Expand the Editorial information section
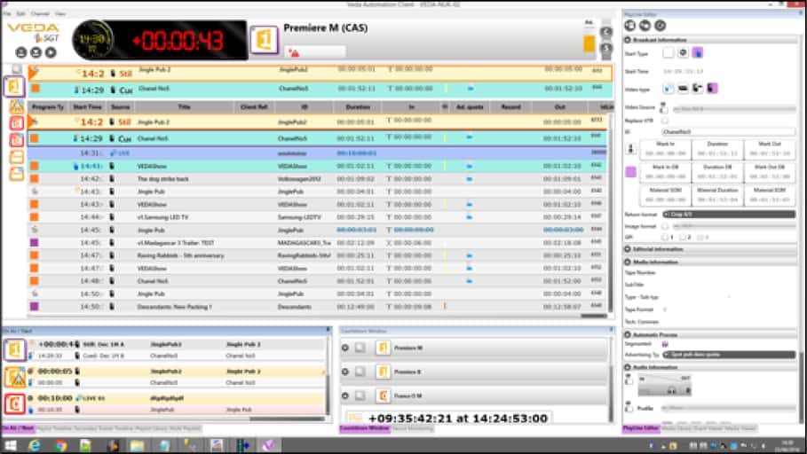 click(x=628, y=249)
